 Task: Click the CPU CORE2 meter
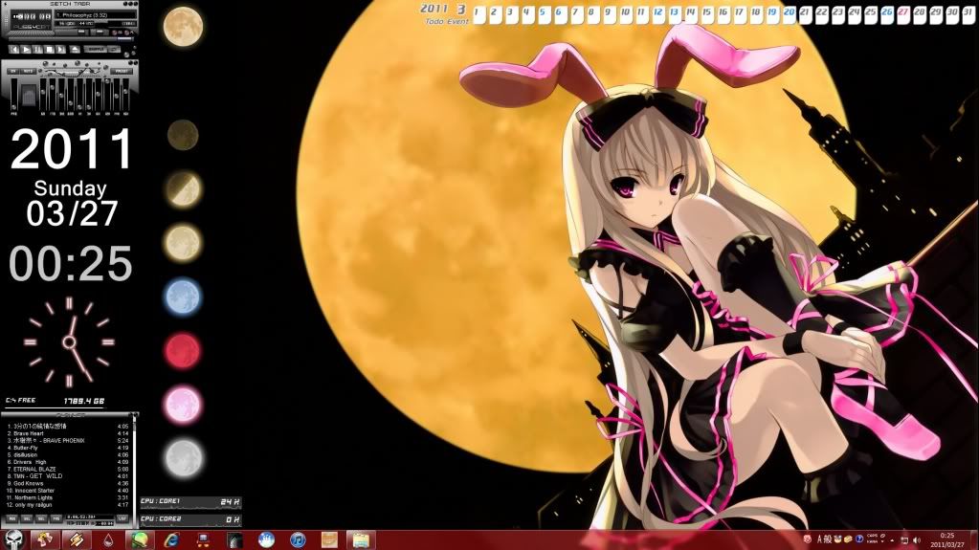click(x=190, y=519)
